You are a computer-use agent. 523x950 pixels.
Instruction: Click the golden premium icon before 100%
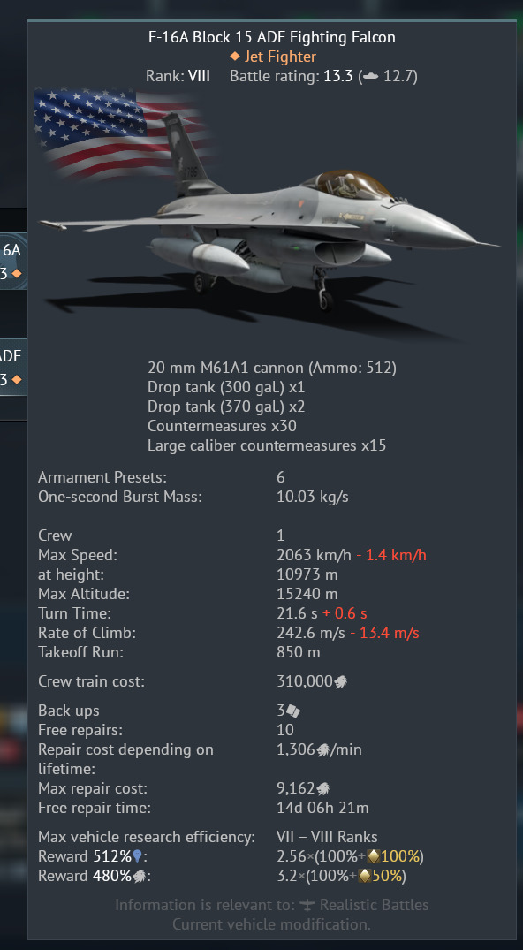374,856
